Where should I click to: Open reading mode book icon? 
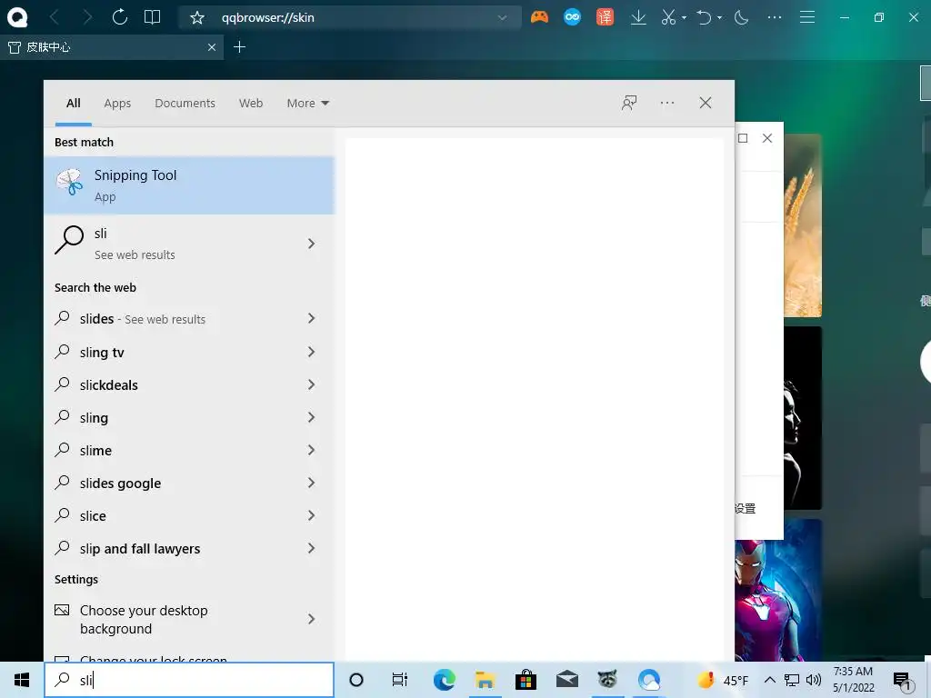(153, 17)
